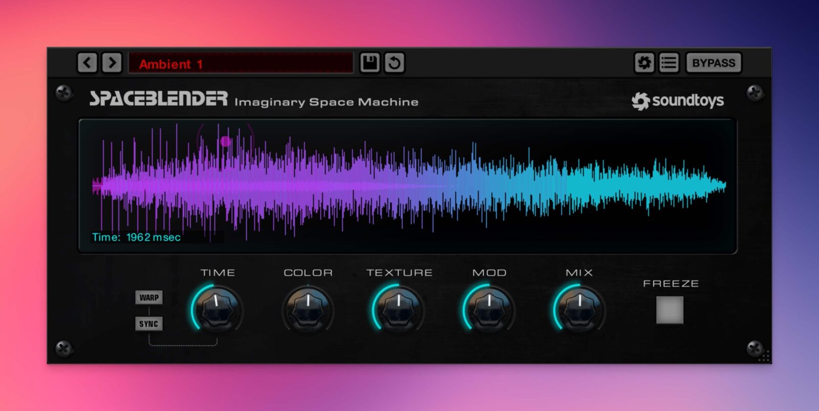
Task: Open the preset list menu icon
Action: [669, 63]
